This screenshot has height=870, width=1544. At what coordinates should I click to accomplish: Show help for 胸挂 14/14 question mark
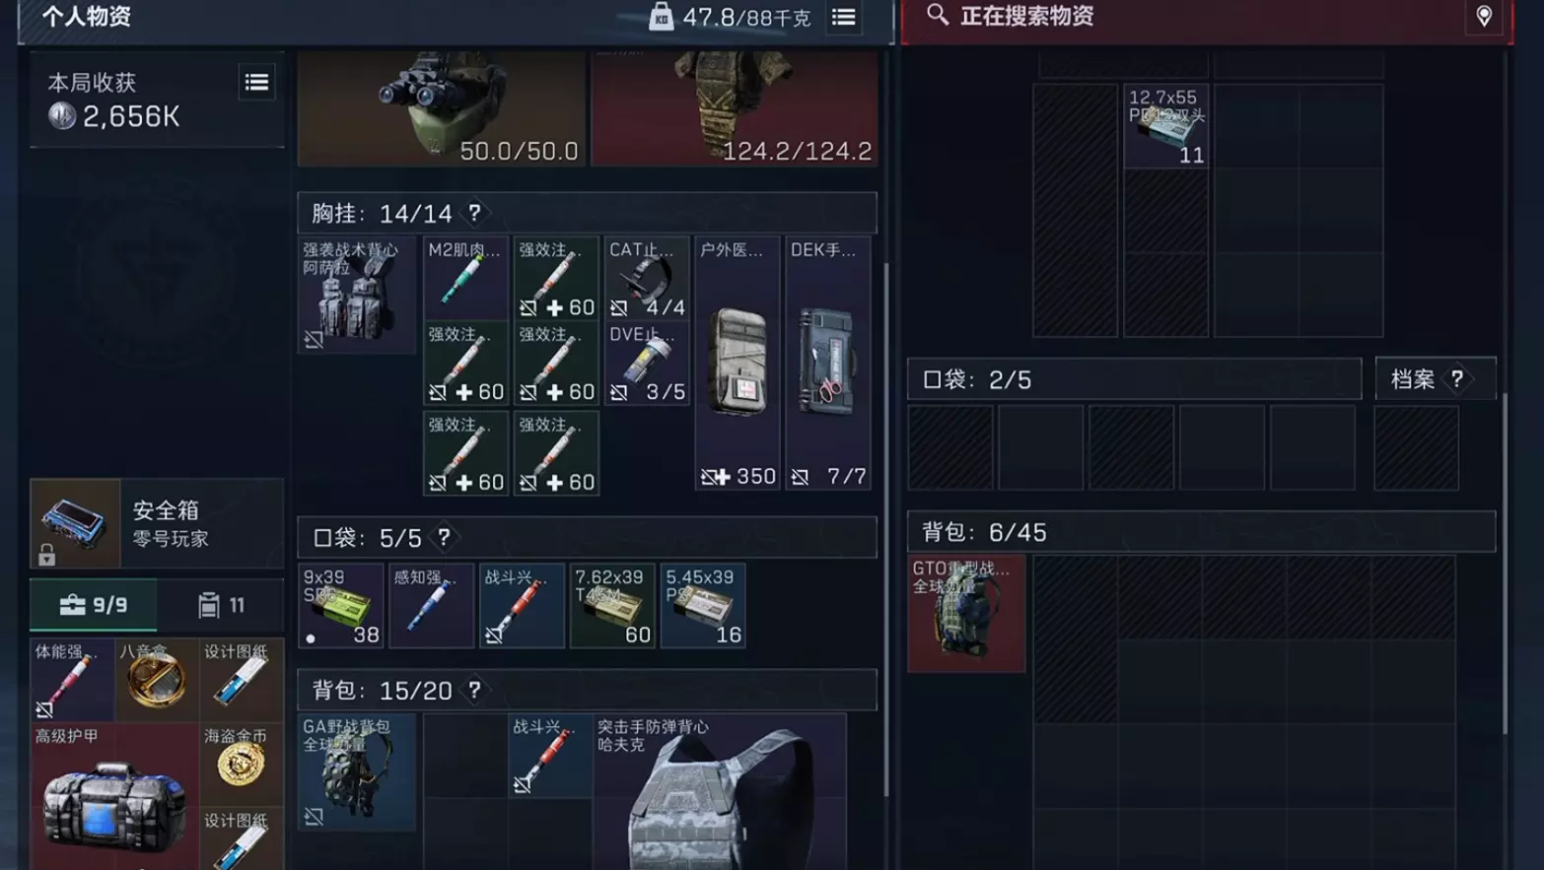pyautogui.click(x=474, y=213)
